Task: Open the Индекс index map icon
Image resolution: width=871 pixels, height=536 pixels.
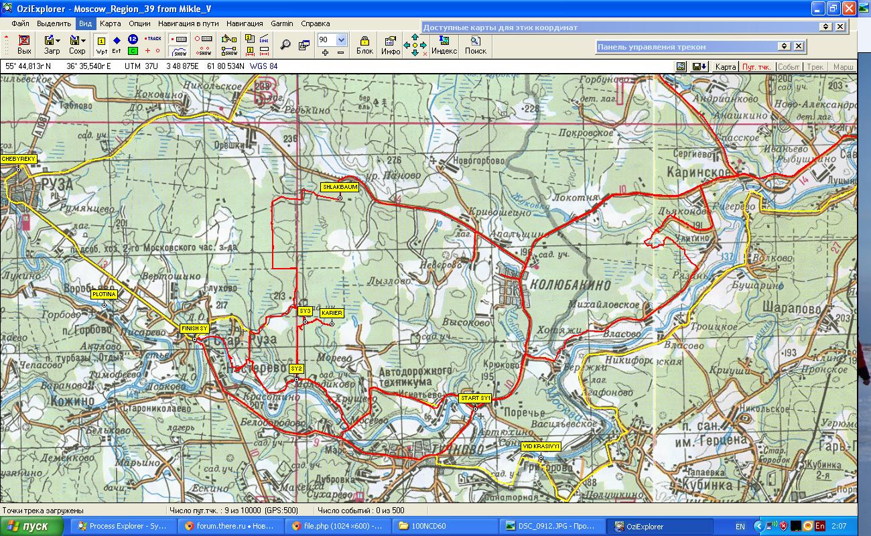Action: point(444,45)
